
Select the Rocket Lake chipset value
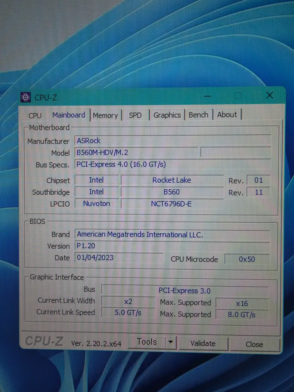[x=172, y=180]
